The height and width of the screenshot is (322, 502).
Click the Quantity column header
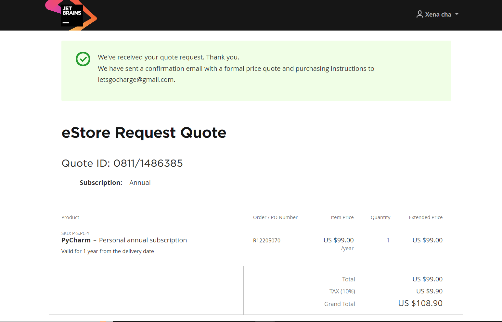(380, 217)
